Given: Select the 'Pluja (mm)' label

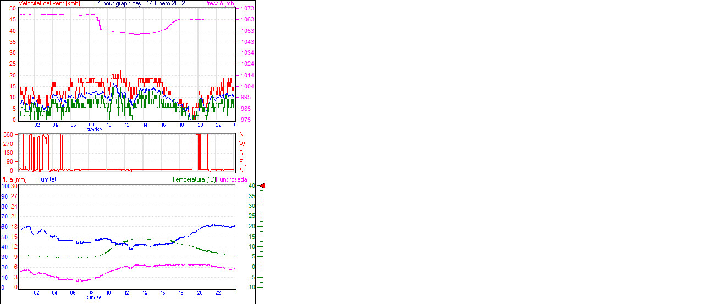Looking at the screenshot, I should point(14,179).
